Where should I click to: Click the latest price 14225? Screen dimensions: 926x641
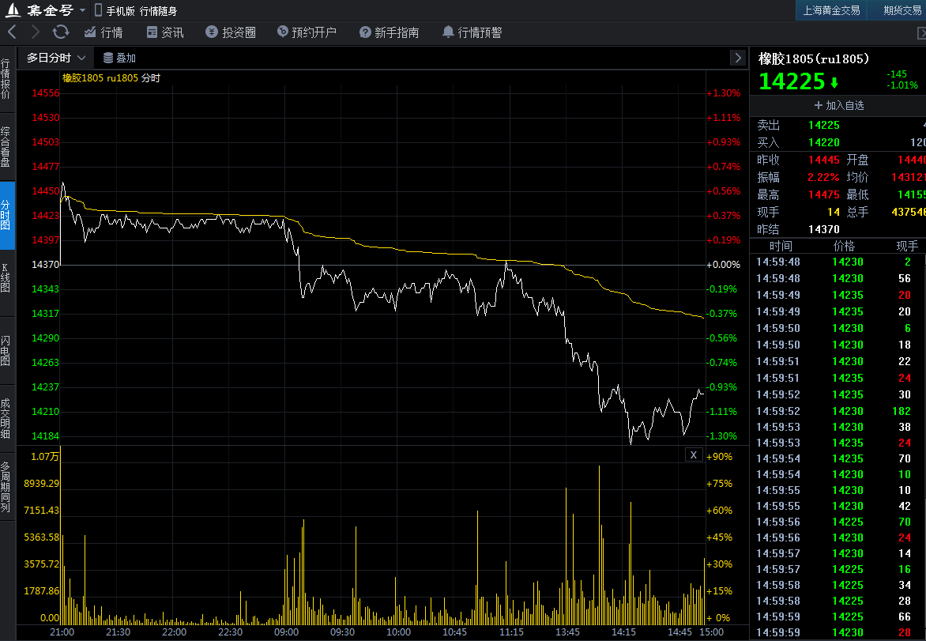pyautogui.click(x=792, y=81)
